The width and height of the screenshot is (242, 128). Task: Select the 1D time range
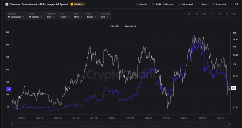189,14
